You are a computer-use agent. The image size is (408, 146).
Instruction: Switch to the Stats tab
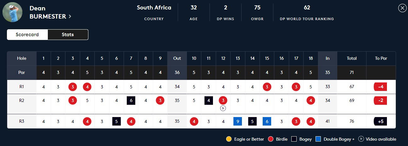pyautogui.click(x=68, y=35)
